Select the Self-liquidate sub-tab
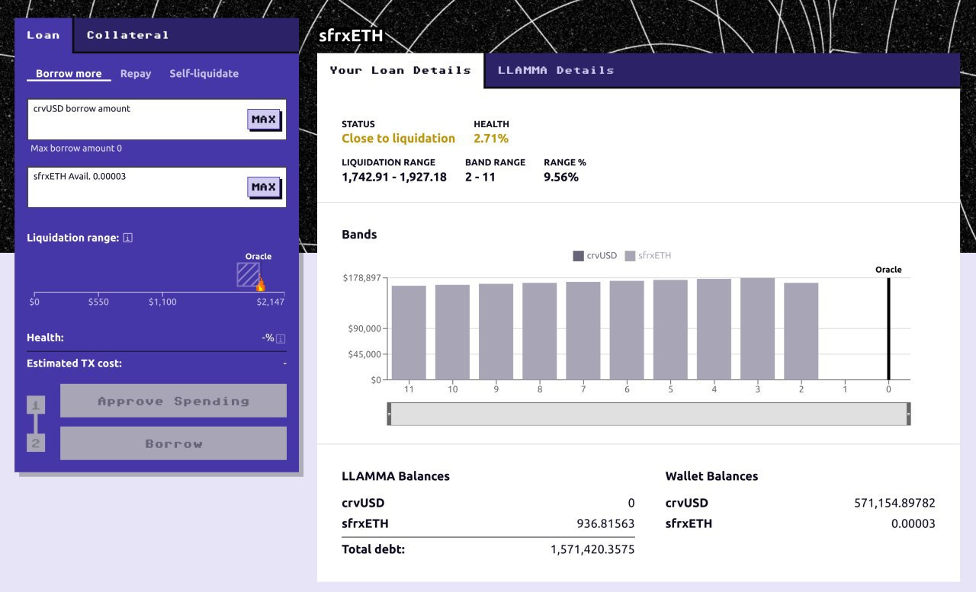 coord(204,74)
